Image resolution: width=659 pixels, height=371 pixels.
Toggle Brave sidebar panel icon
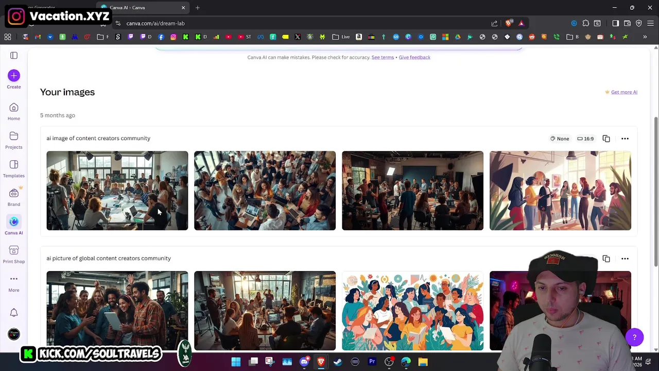(x=615, y=23)
